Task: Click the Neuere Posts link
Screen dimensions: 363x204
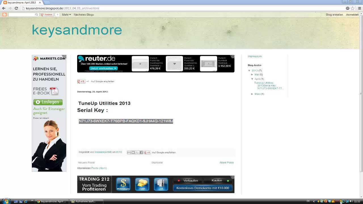Action: pyautogui.click(x=86, y=163)
